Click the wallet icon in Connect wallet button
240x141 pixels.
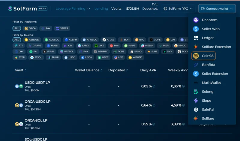coord(203,9)
